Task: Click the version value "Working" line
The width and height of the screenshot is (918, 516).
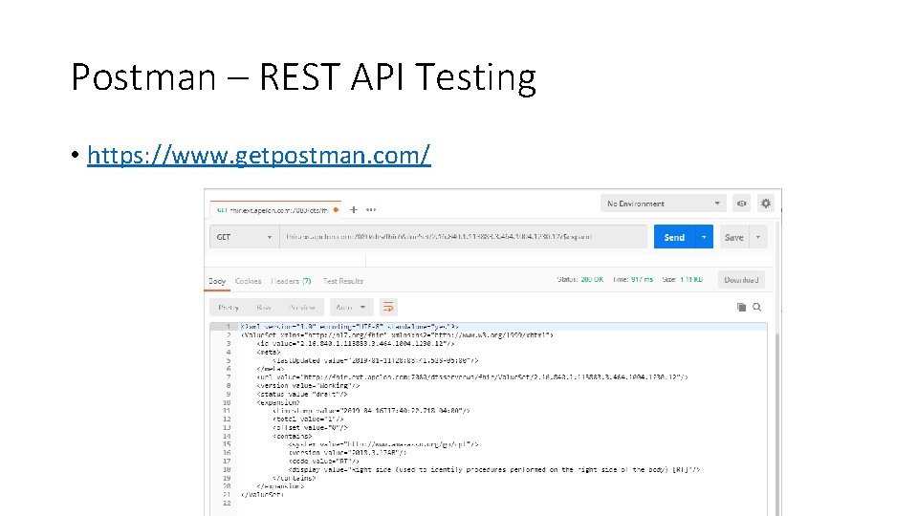Action: tap(308, 385)
